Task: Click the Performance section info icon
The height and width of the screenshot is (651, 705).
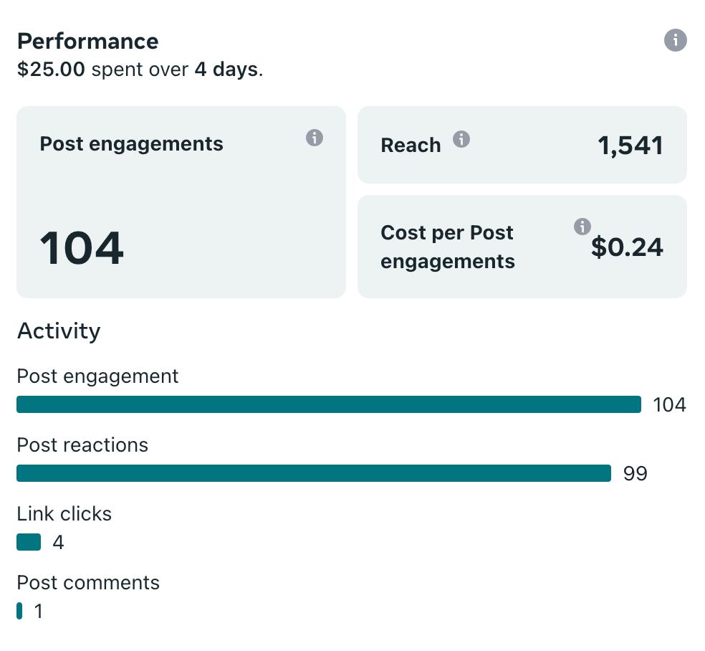Action: [675, 40]
